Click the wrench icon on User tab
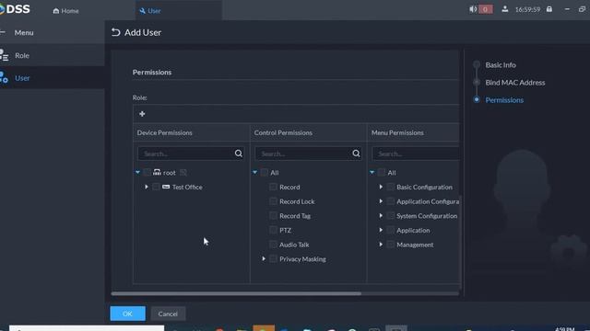 (x=142, y=11)
